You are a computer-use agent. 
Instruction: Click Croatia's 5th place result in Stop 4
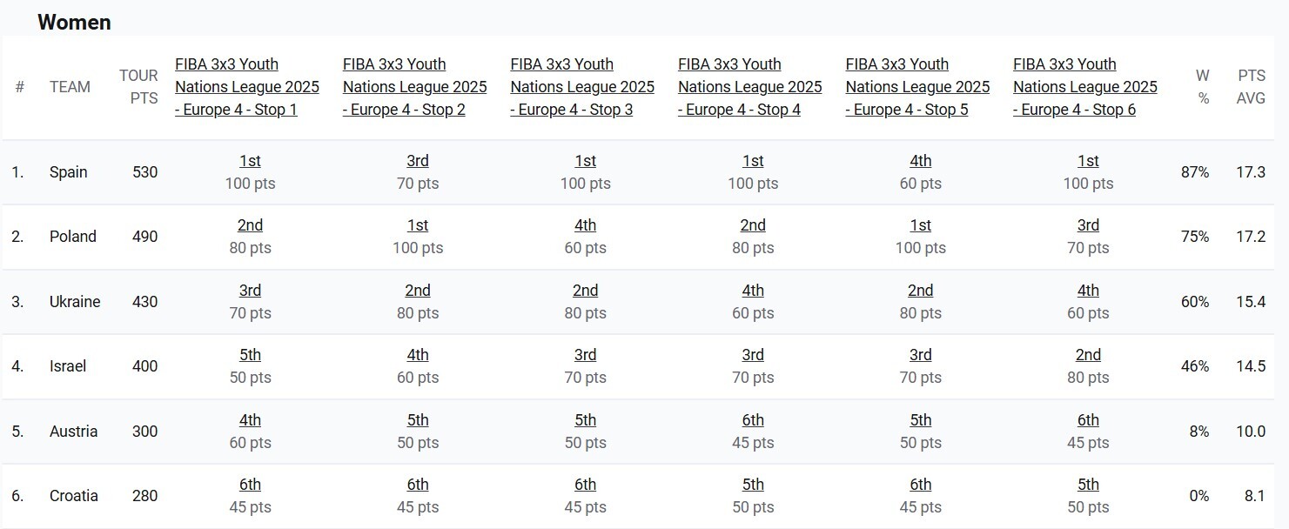[753, 485]
